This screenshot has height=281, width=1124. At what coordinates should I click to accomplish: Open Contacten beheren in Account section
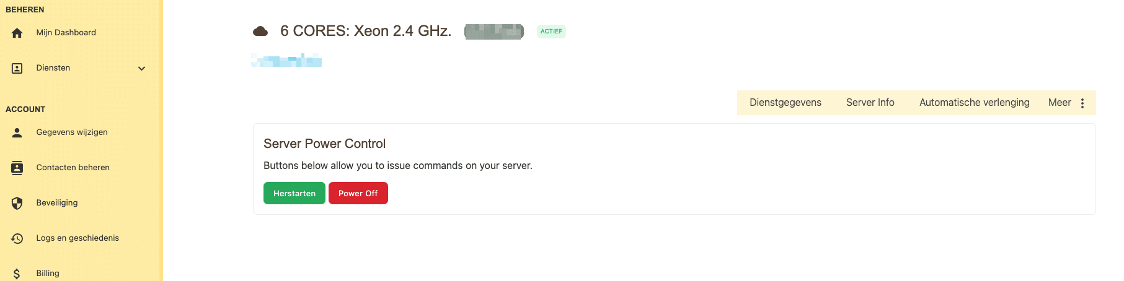click(73, 168)
